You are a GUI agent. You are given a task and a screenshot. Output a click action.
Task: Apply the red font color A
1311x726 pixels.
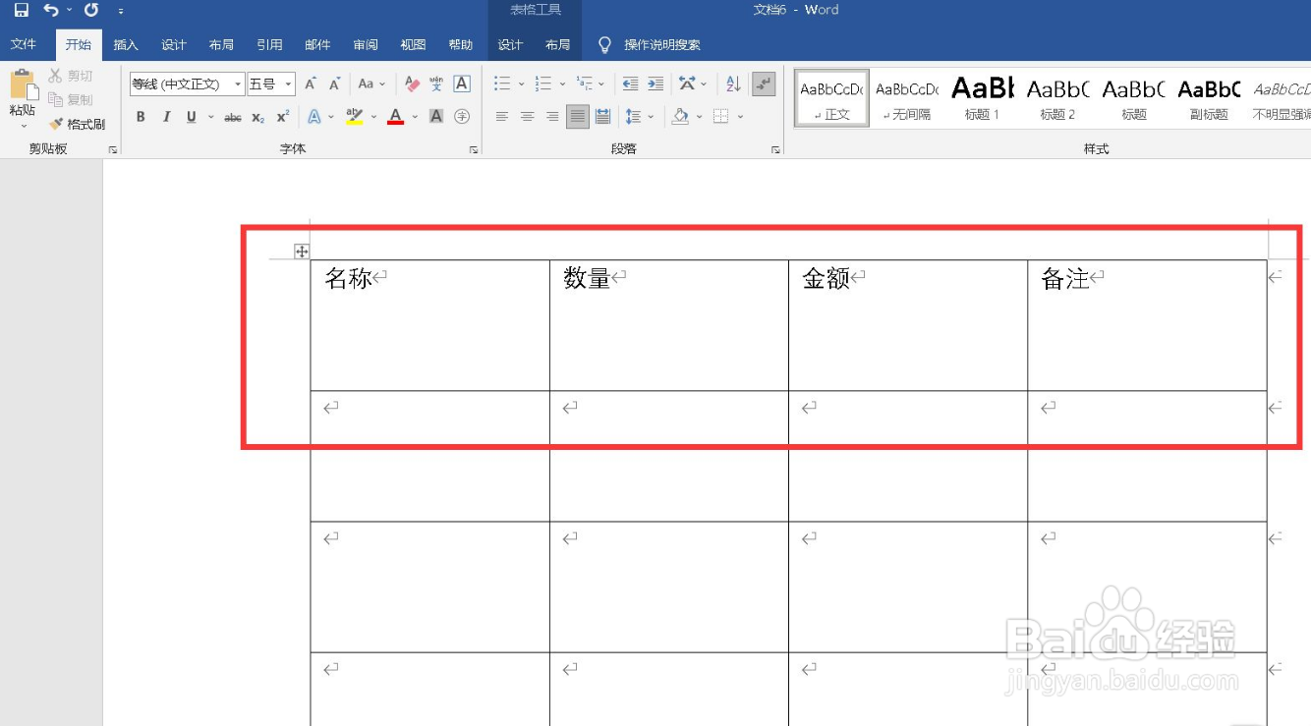click(x=396, y=117)
